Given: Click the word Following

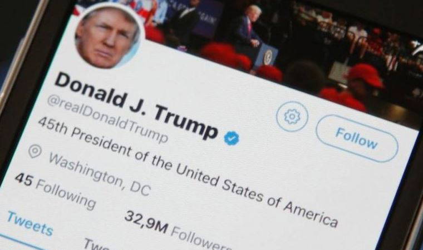Looking at the screenshot, I should point(66,195).
